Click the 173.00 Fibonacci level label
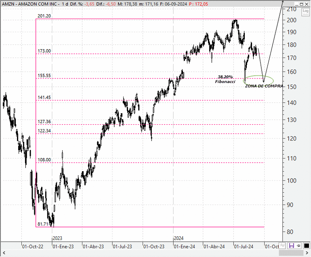Image resolution: width=311 pixels, height=257 pixels. pos(44,51)
